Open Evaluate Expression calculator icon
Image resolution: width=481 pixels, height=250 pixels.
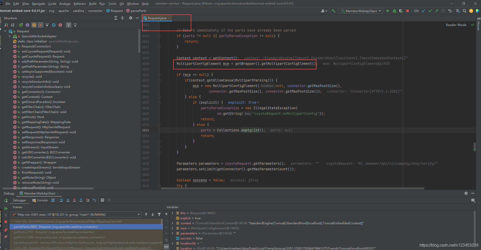coord(102,200)
